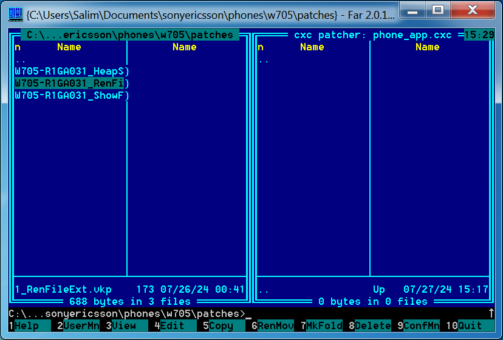Click the 5 Copy function key
This screenshot has width=503, height=340.
tap(224, 325)
